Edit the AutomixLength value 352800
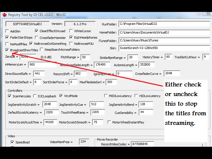212x159 pixels. pos(147,65)
